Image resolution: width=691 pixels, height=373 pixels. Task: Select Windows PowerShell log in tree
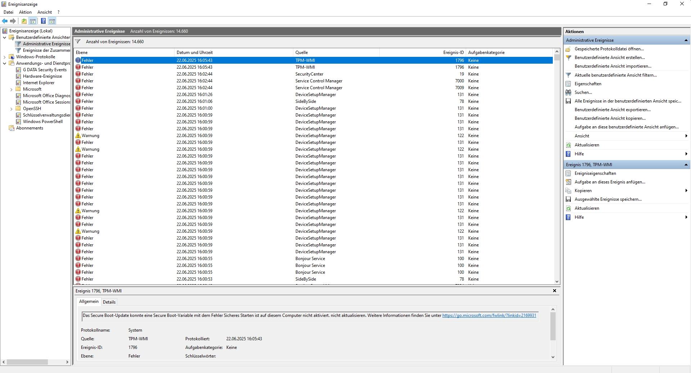point(43,122)
